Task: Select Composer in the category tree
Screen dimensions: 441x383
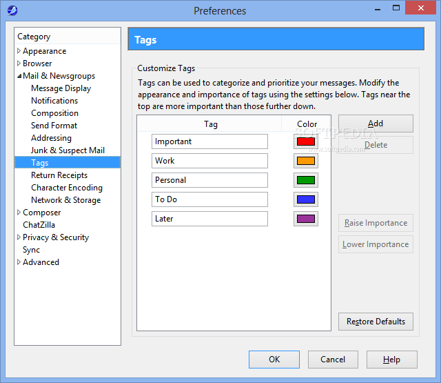Action: (x=41, y=213)
